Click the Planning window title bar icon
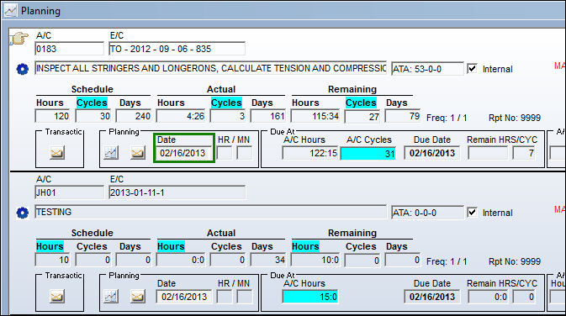566x316 pixels. [10, 11]
